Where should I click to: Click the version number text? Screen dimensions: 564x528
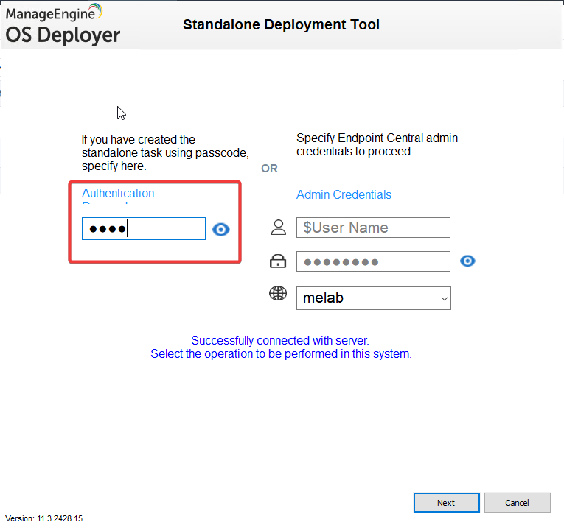pos(44,518)
